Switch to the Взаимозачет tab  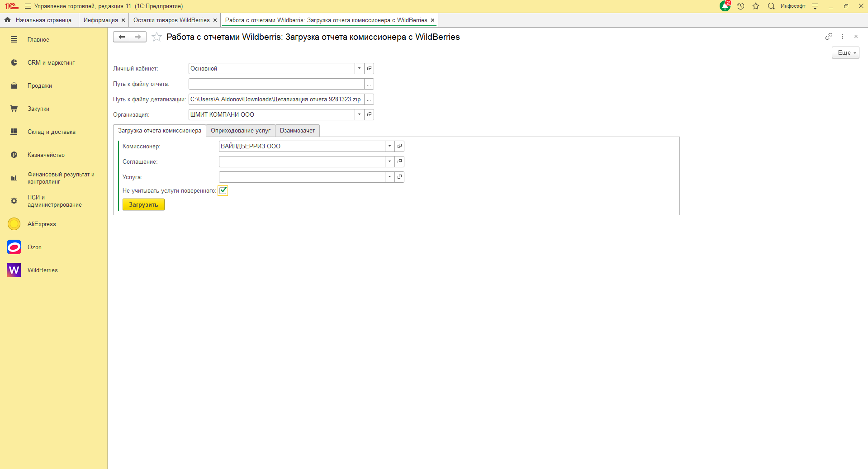click(297, 131)
